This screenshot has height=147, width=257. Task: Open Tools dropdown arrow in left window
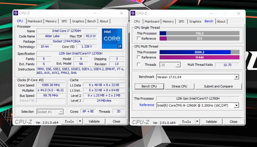[80, 121]
